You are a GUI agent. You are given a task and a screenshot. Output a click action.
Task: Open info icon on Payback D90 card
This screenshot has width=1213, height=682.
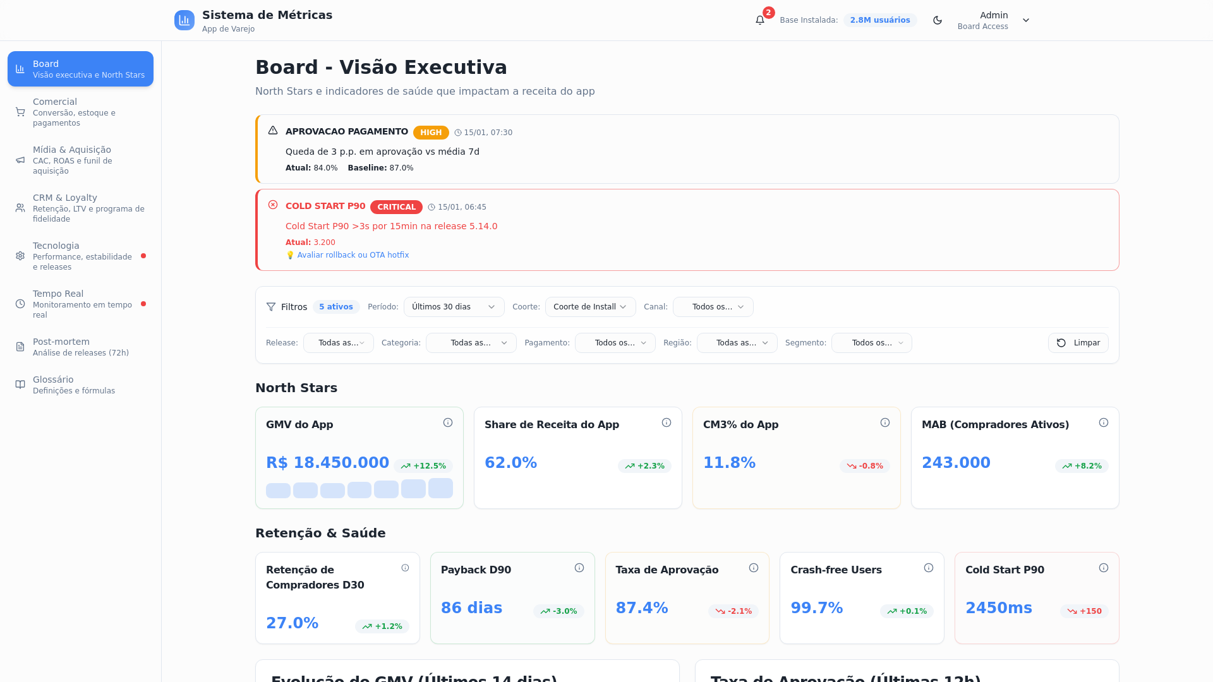[x=579, y=568]
